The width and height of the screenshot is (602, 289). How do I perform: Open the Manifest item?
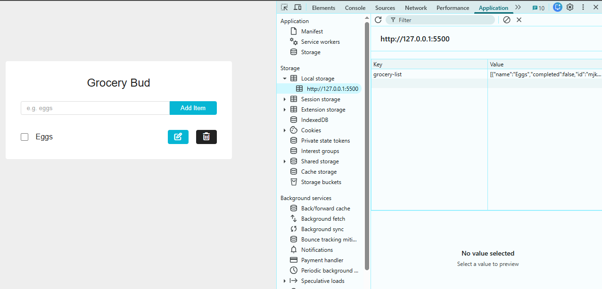point(312,32)
